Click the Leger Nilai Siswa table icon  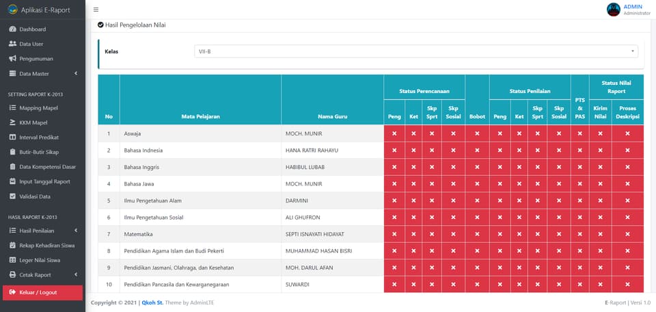(x=12, y=260)
